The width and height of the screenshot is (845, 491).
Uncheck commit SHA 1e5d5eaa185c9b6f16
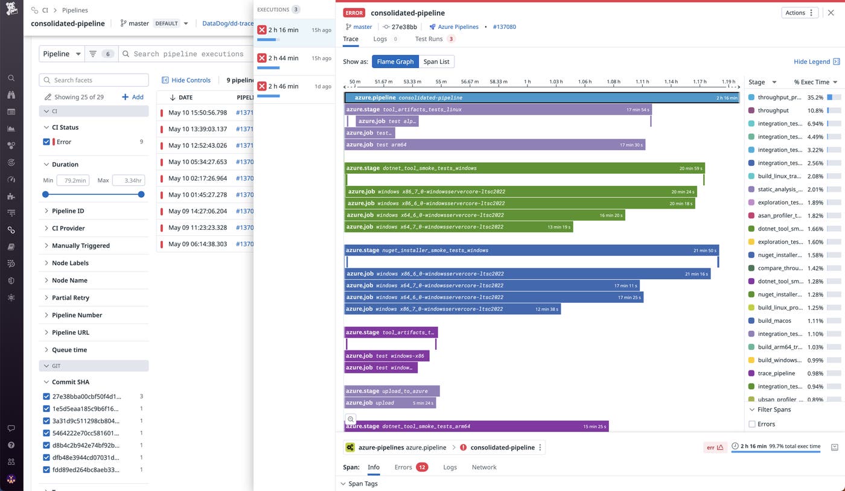46,408
